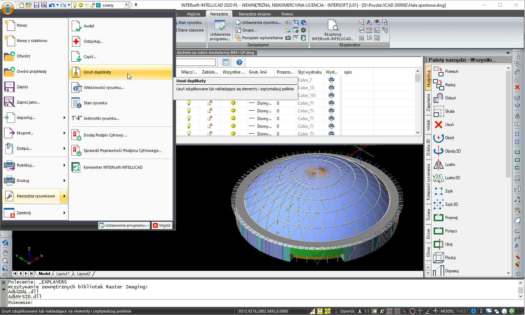This screenshot has height=315, width=525.
Task: Open Narzędzia rysunkowe submenu
Action: tap(35, 196)
